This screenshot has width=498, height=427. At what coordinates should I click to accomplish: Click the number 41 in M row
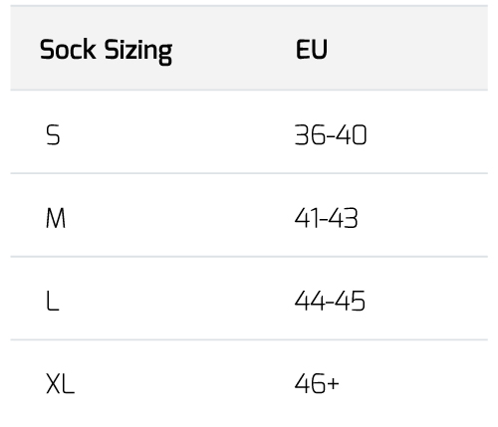coord(307,218)
